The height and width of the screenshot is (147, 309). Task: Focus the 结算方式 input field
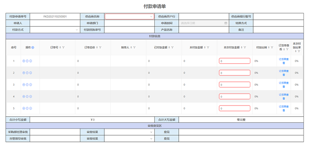click(x=278, y=23)
